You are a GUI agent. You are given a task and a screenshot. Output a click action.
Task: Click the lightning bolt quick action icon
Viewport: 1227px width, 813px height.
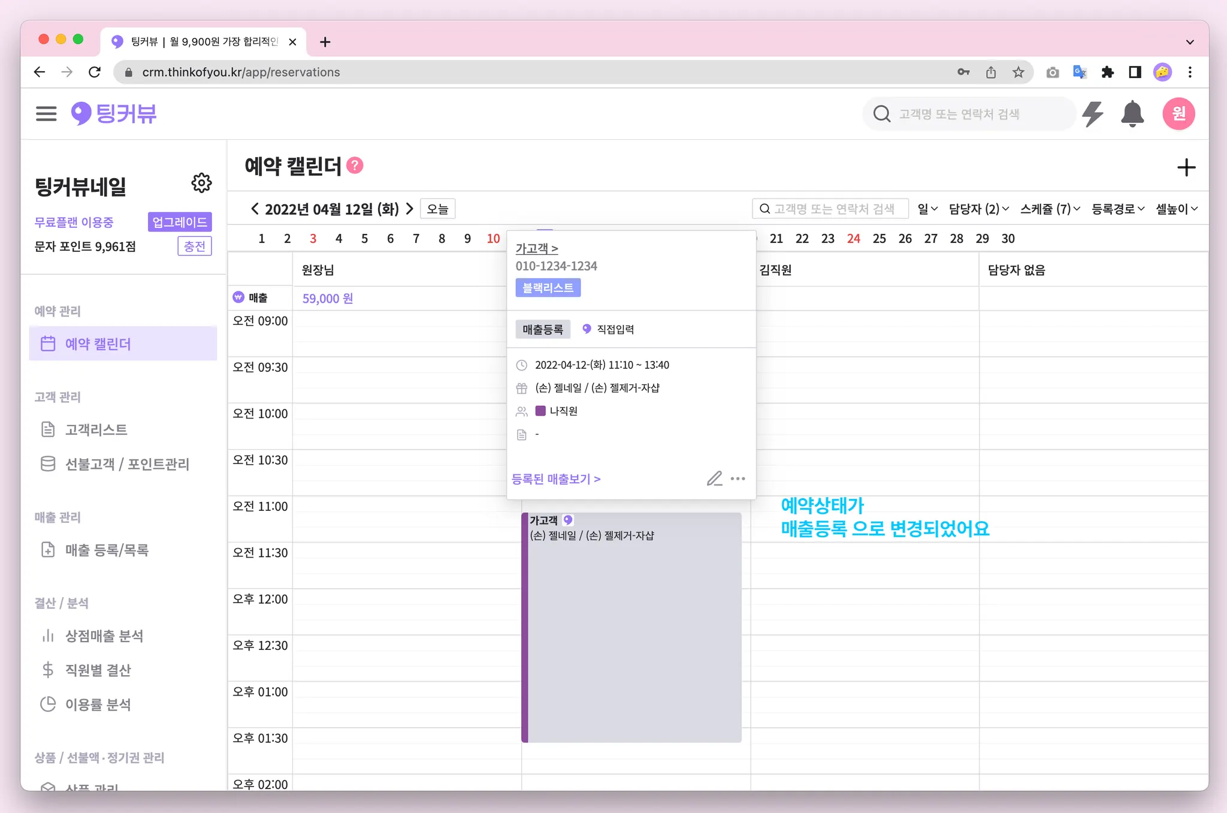[1093, 114]
